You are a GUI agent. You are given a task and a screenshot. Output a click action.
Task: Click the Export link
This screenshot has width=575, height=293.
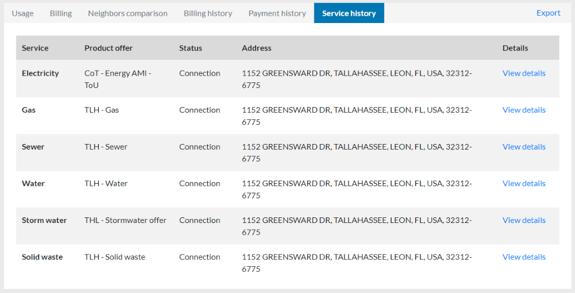[548, 13]
